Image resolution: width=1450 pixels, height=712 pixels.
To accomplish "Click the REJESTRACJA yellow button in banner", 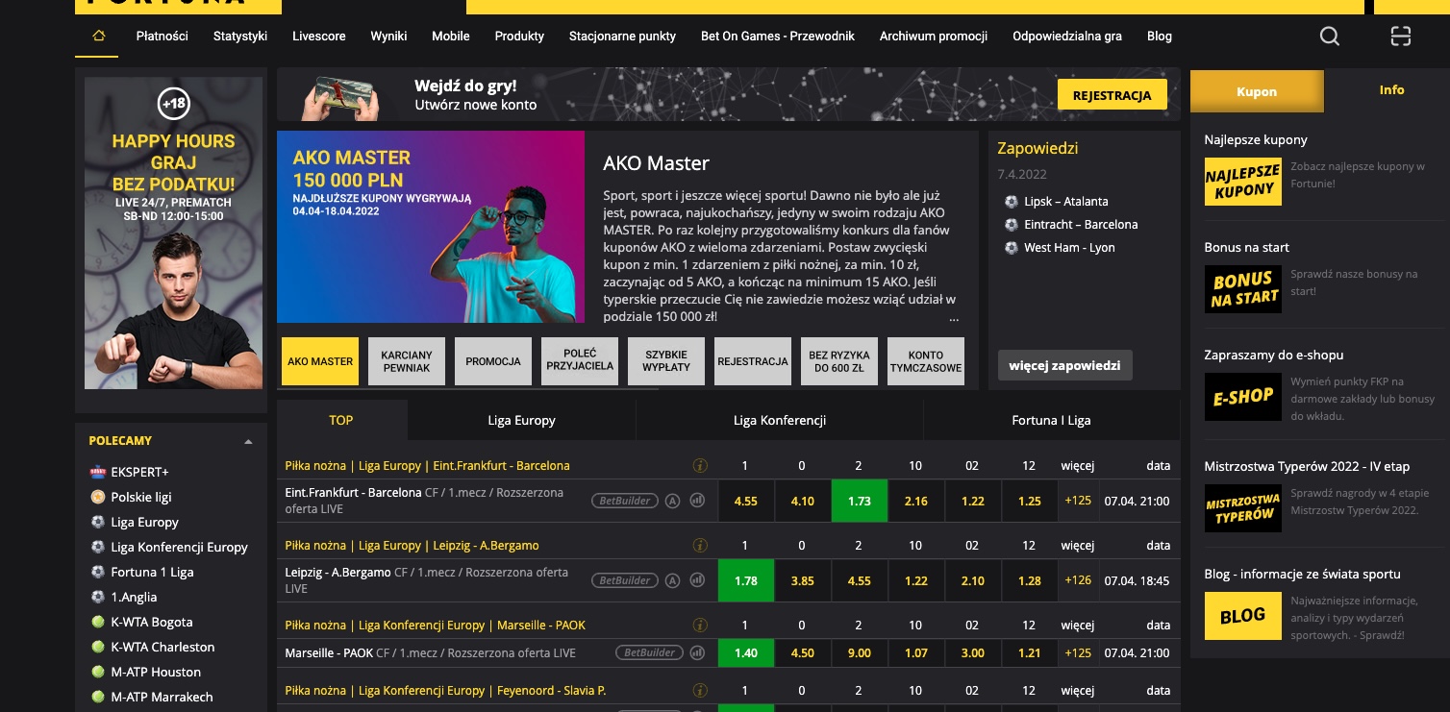I will [x=1112, y=96].
